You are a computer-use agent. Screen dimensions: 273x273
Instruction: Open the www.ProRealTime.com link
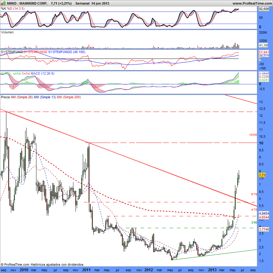252,3
